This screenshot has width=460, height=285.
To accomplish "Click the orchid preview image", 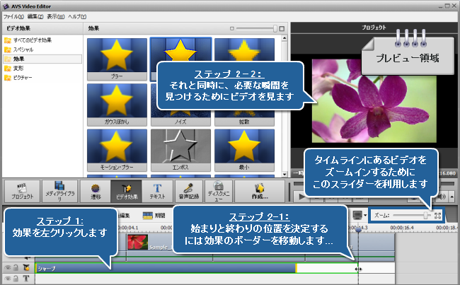I will coord(374,101).
